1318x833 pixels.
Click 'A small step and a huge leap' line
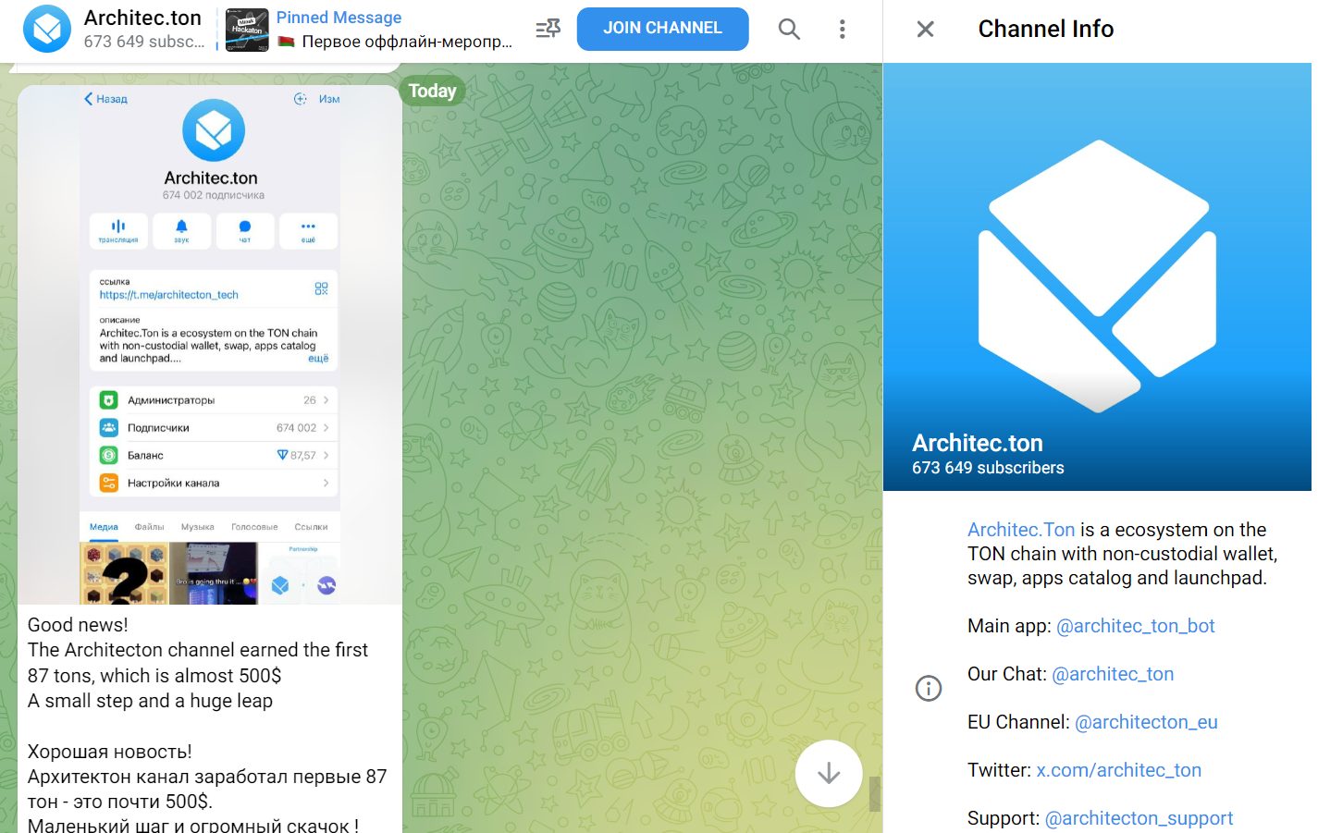(150, 701)
